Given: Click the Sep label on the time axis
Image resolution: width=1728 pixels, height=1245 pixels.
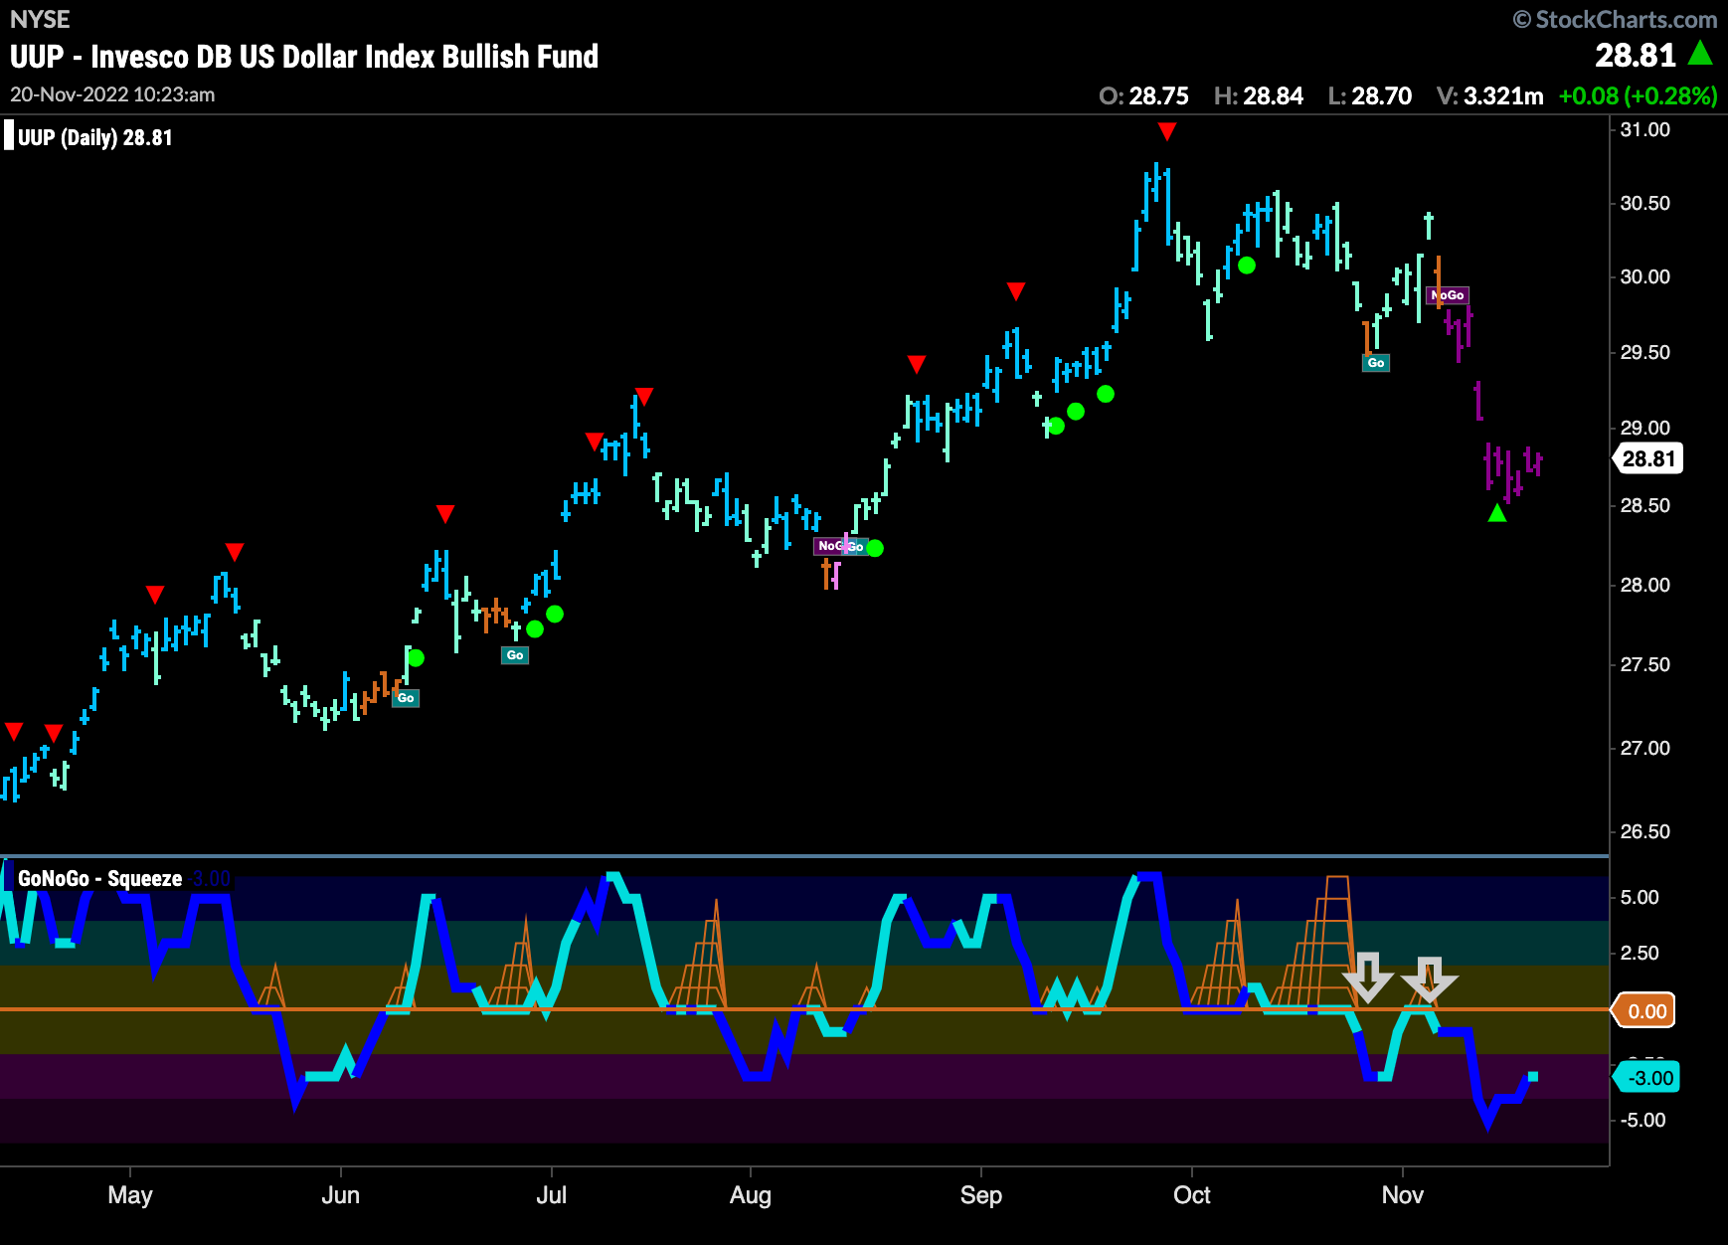Looking at the screenshot, I should [x=981, y=1195].
